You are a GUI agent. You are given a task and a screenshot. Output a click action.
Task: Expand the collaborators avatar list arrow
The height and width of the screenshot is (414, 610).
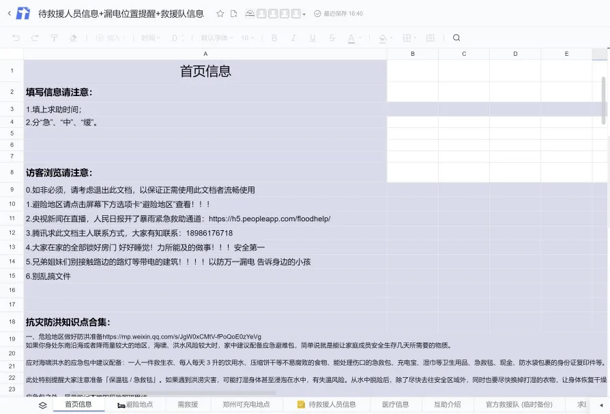(x=304, y=14)
